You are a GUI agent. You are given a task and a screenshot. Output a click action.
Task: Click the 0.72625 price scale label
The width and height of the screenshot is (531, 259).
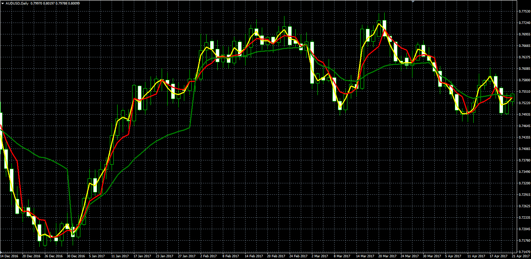tap(524, 206)
